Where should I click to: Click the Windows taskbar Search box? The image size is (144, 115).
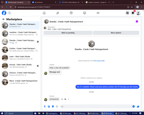coord(19,113)
